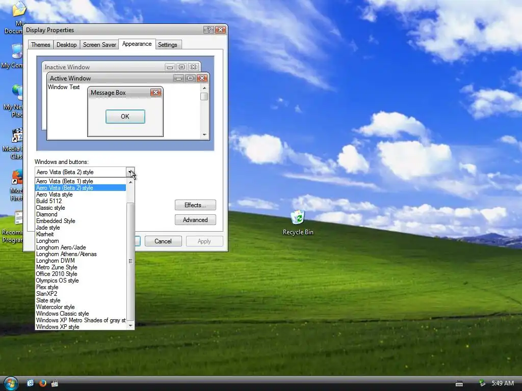Click the keyboard icon in system tray
The width and height of the screenshot is (522, 391).
[x=459, y=384]
